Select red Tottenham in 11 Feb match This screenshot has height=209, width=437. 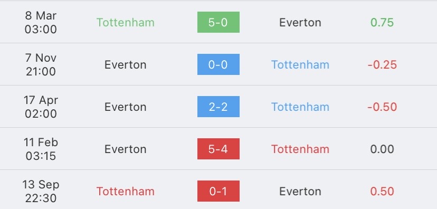click(x=300, y=149)
